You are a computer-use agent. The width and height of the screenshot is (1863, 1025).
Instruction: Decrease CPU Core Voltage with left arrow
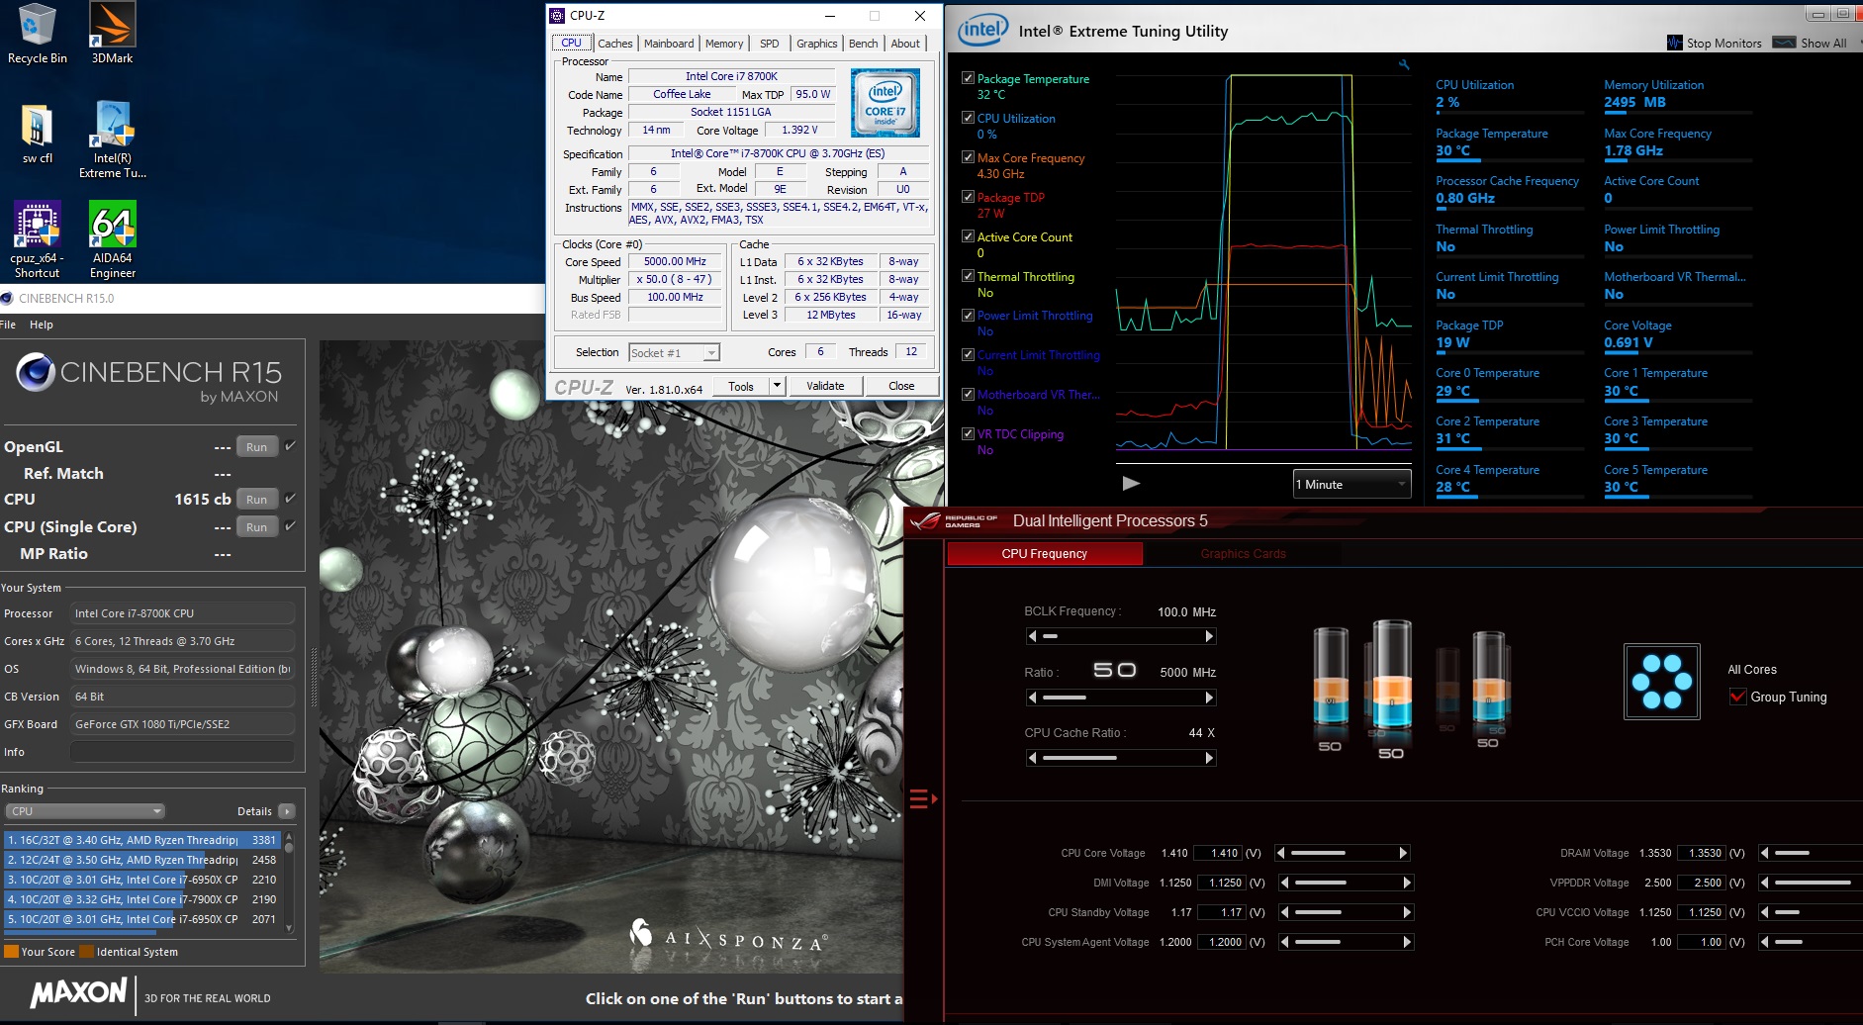tap(1281, 853)
